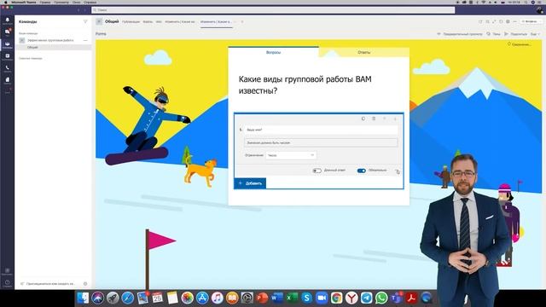Open the Wiki tab
Screen dimensions: 546x307
click(x=159, y=22)
